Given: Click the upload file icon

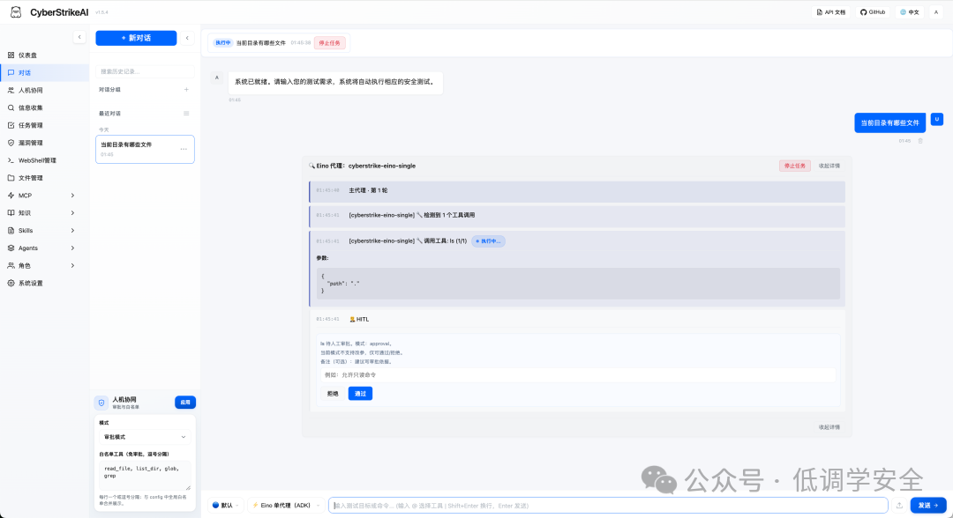Looking at the screenshot, I should tap(899, 506).
